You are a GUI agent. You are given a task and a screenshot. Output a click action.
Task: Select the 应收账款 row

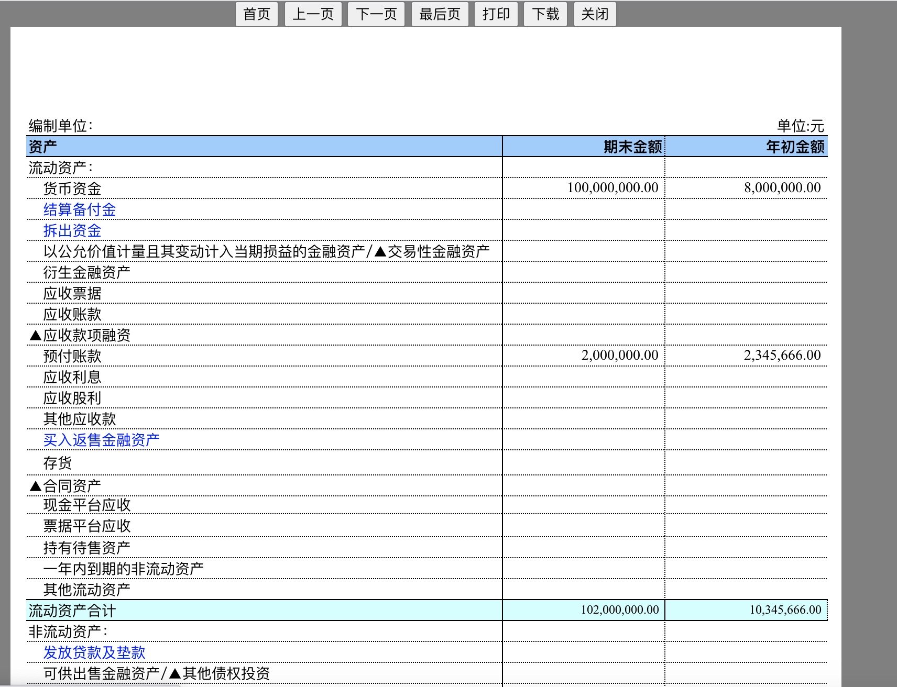pyautogui.click(x=427, y=314)
